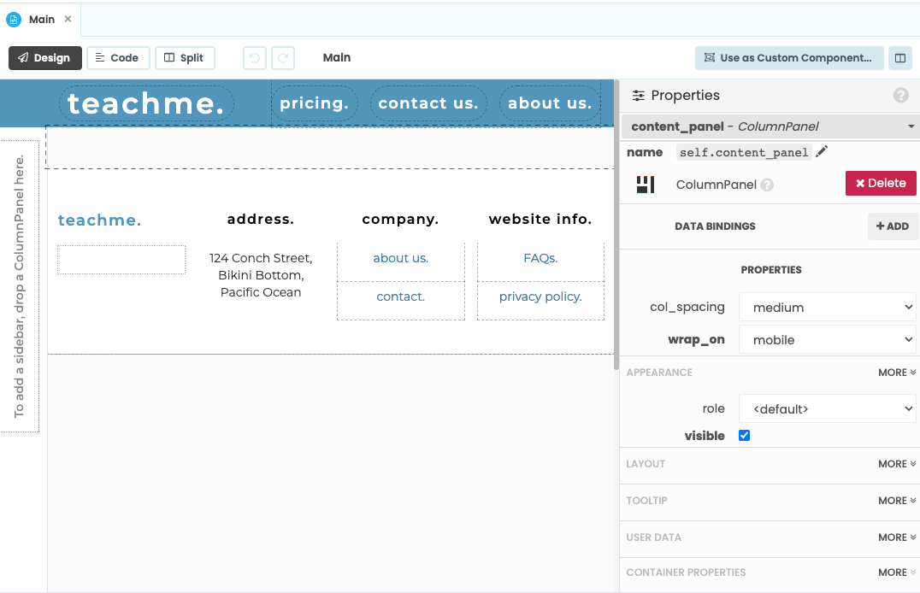
Task: Click the undo arrow icon
Action: tap(255, 58)
